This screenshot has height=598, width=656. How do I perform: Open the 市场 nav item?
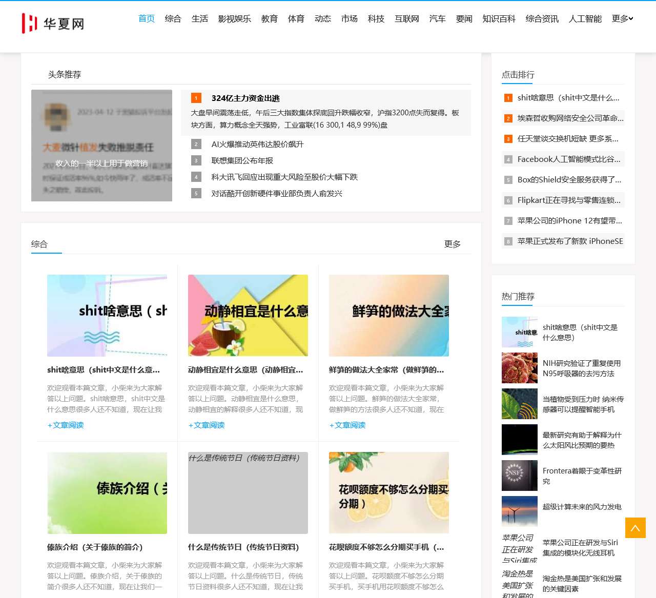350,18
